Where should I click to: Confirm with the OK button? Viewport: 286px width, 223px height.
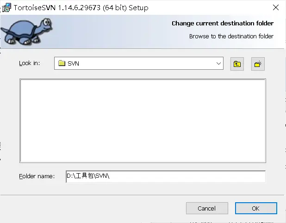click(x=256, y=208)
